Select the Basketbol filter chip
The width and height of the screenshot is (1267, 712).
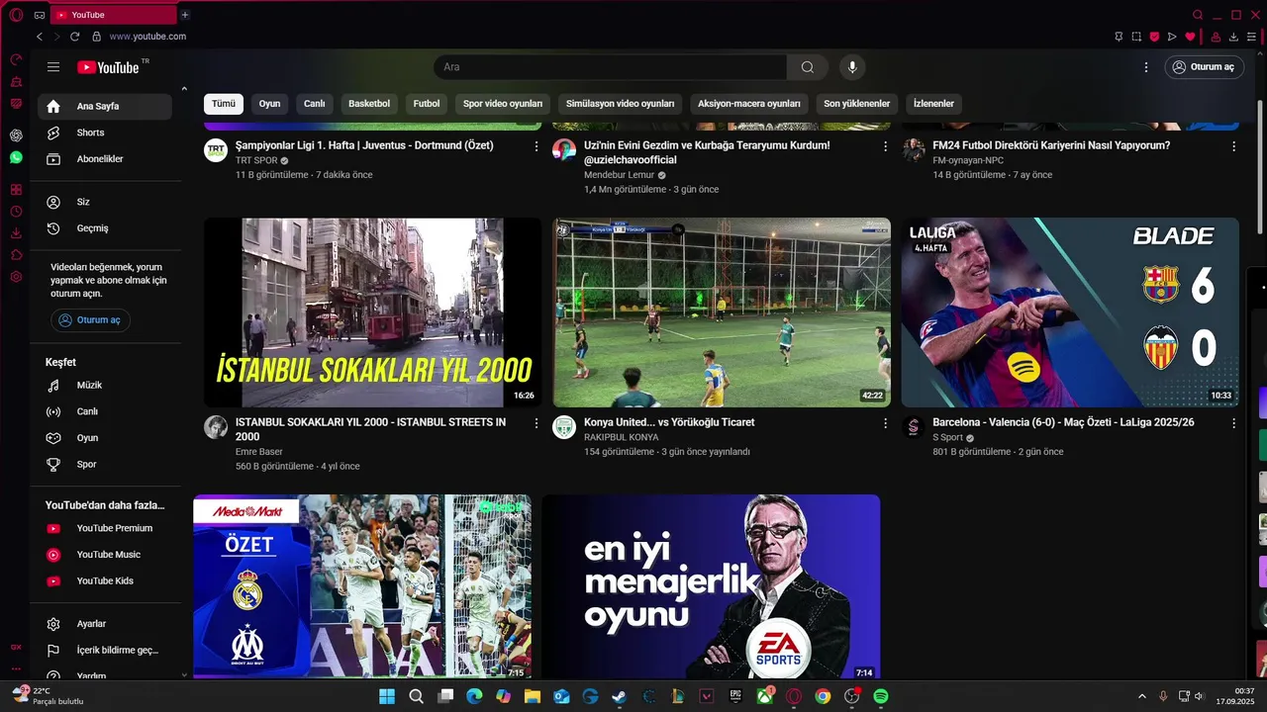(x=369, y=104)
